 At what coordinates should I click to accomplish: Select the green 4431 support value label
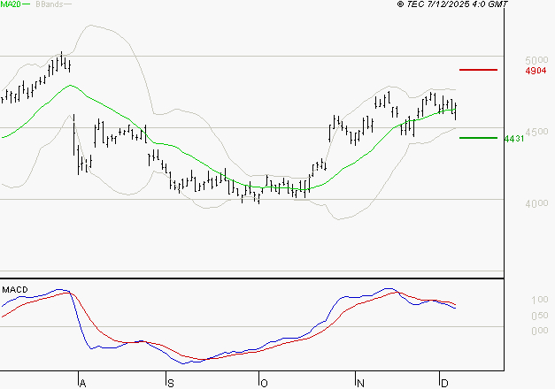pyautogui.click(x=513, y=139)
